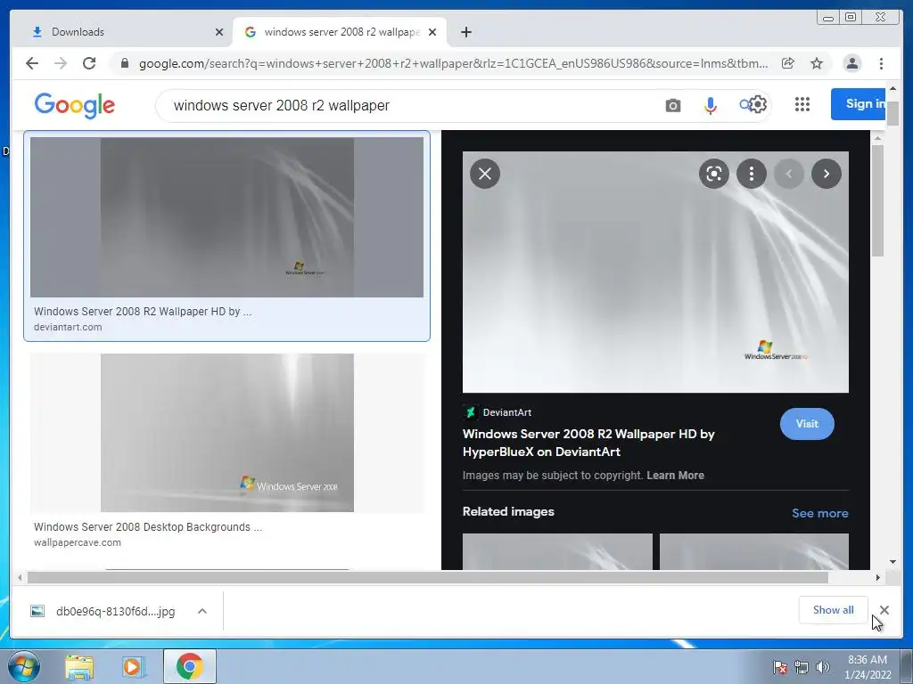The width and height of the screenshot is (913, 684).
Task: Open the preview title link by HyperBlueX
Action: [x=588, y=443]
